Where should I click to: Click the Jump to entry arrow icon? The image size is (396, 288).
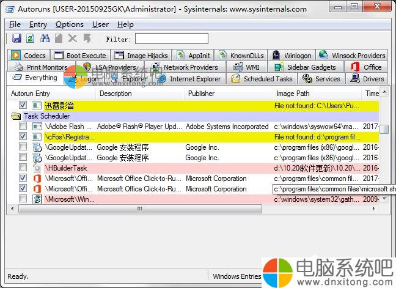[x=87, y=39]
